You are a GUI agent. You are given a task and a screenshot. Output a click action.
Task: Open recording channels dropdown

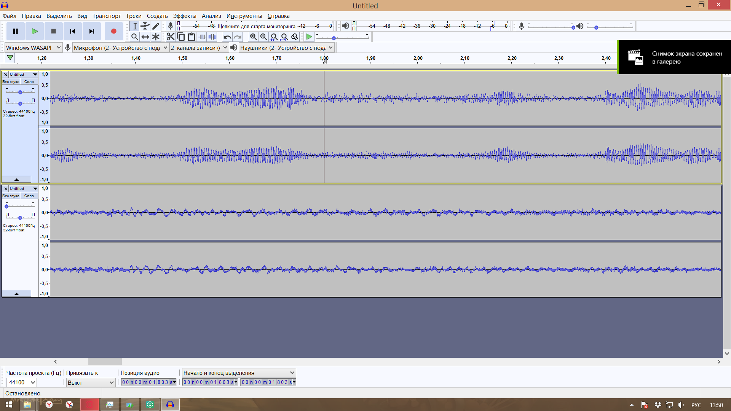199,48
